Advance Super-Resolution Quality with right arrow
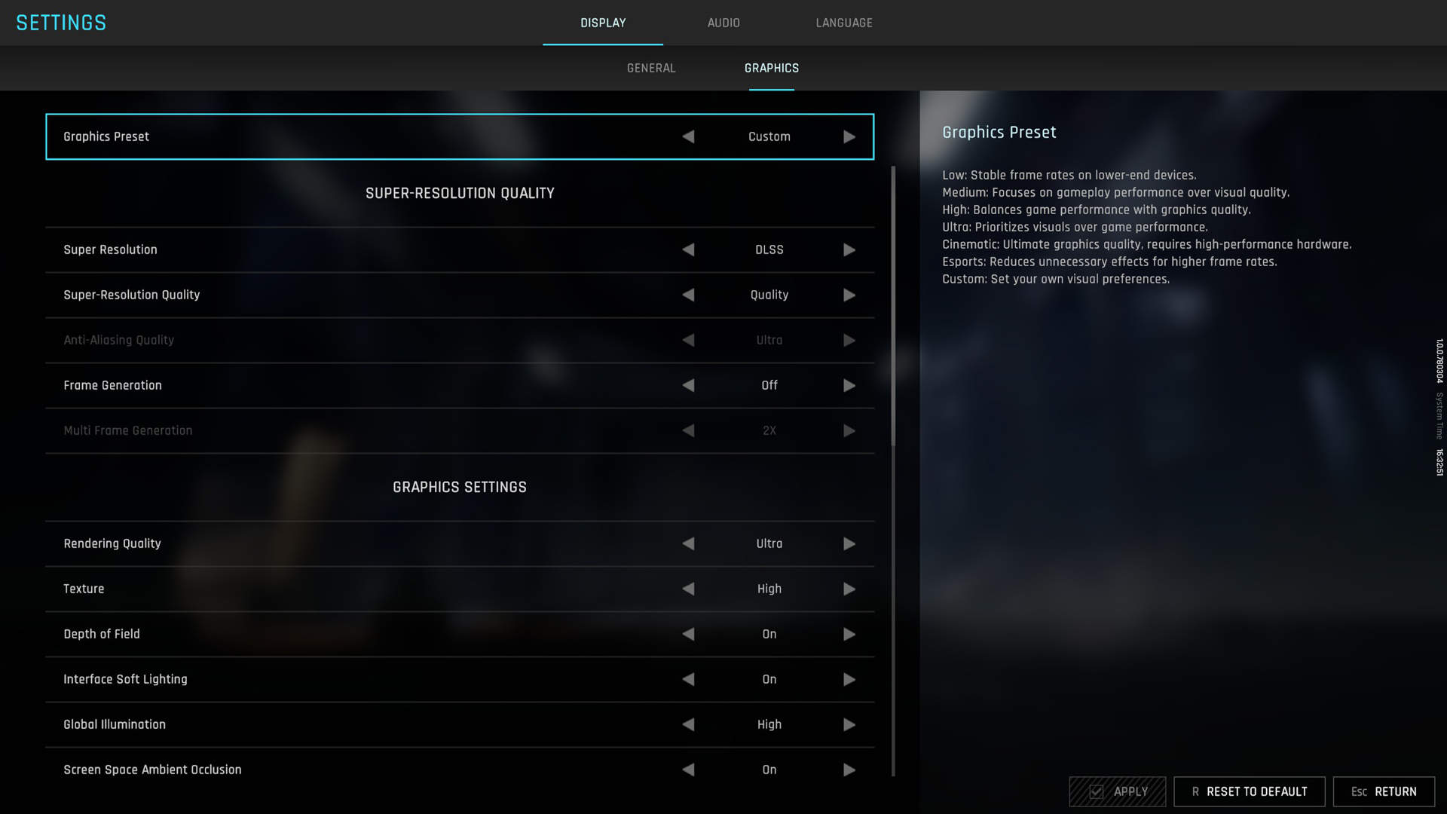The height and width of the screenshot is (814, 1447). point(849,295)
